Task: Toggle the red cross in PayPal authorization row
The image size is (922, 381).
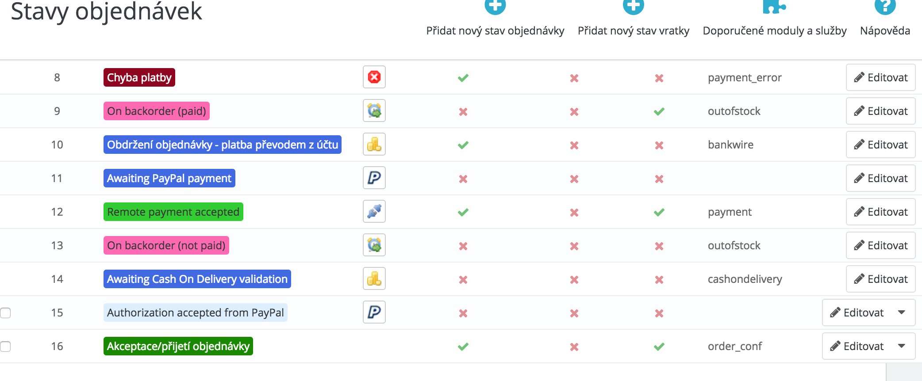Action: [463, 313]
